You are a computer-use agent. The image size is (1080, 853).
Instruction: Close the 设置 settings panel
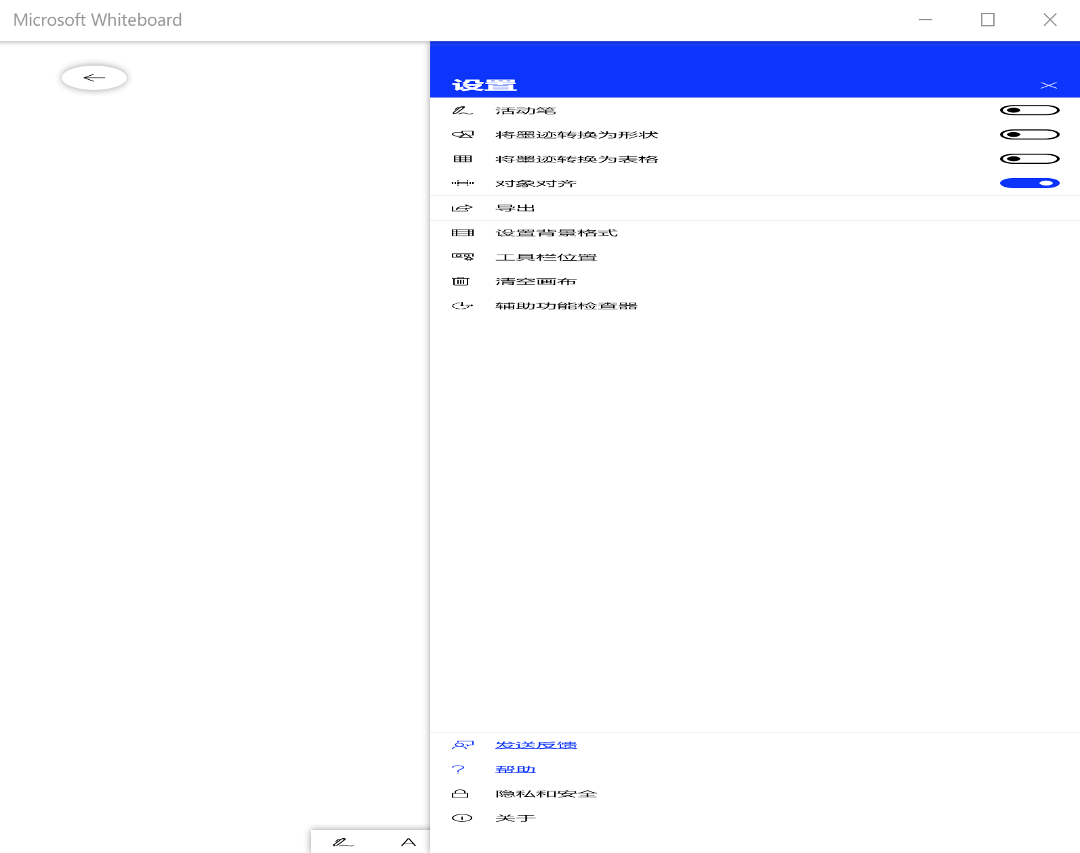point(1048,85)
